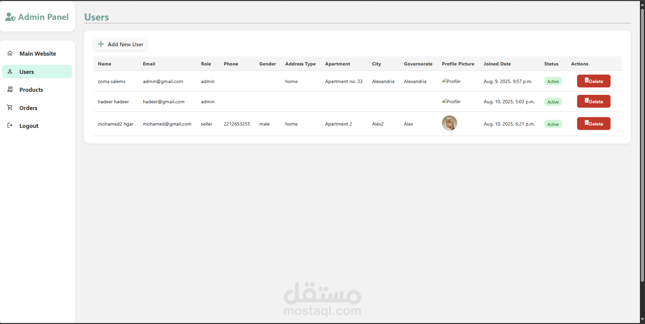The image size is (645, 324).
Task: Open mohamed2 hgar's profile picture thumbnail
Action: [x=449, y=123]
